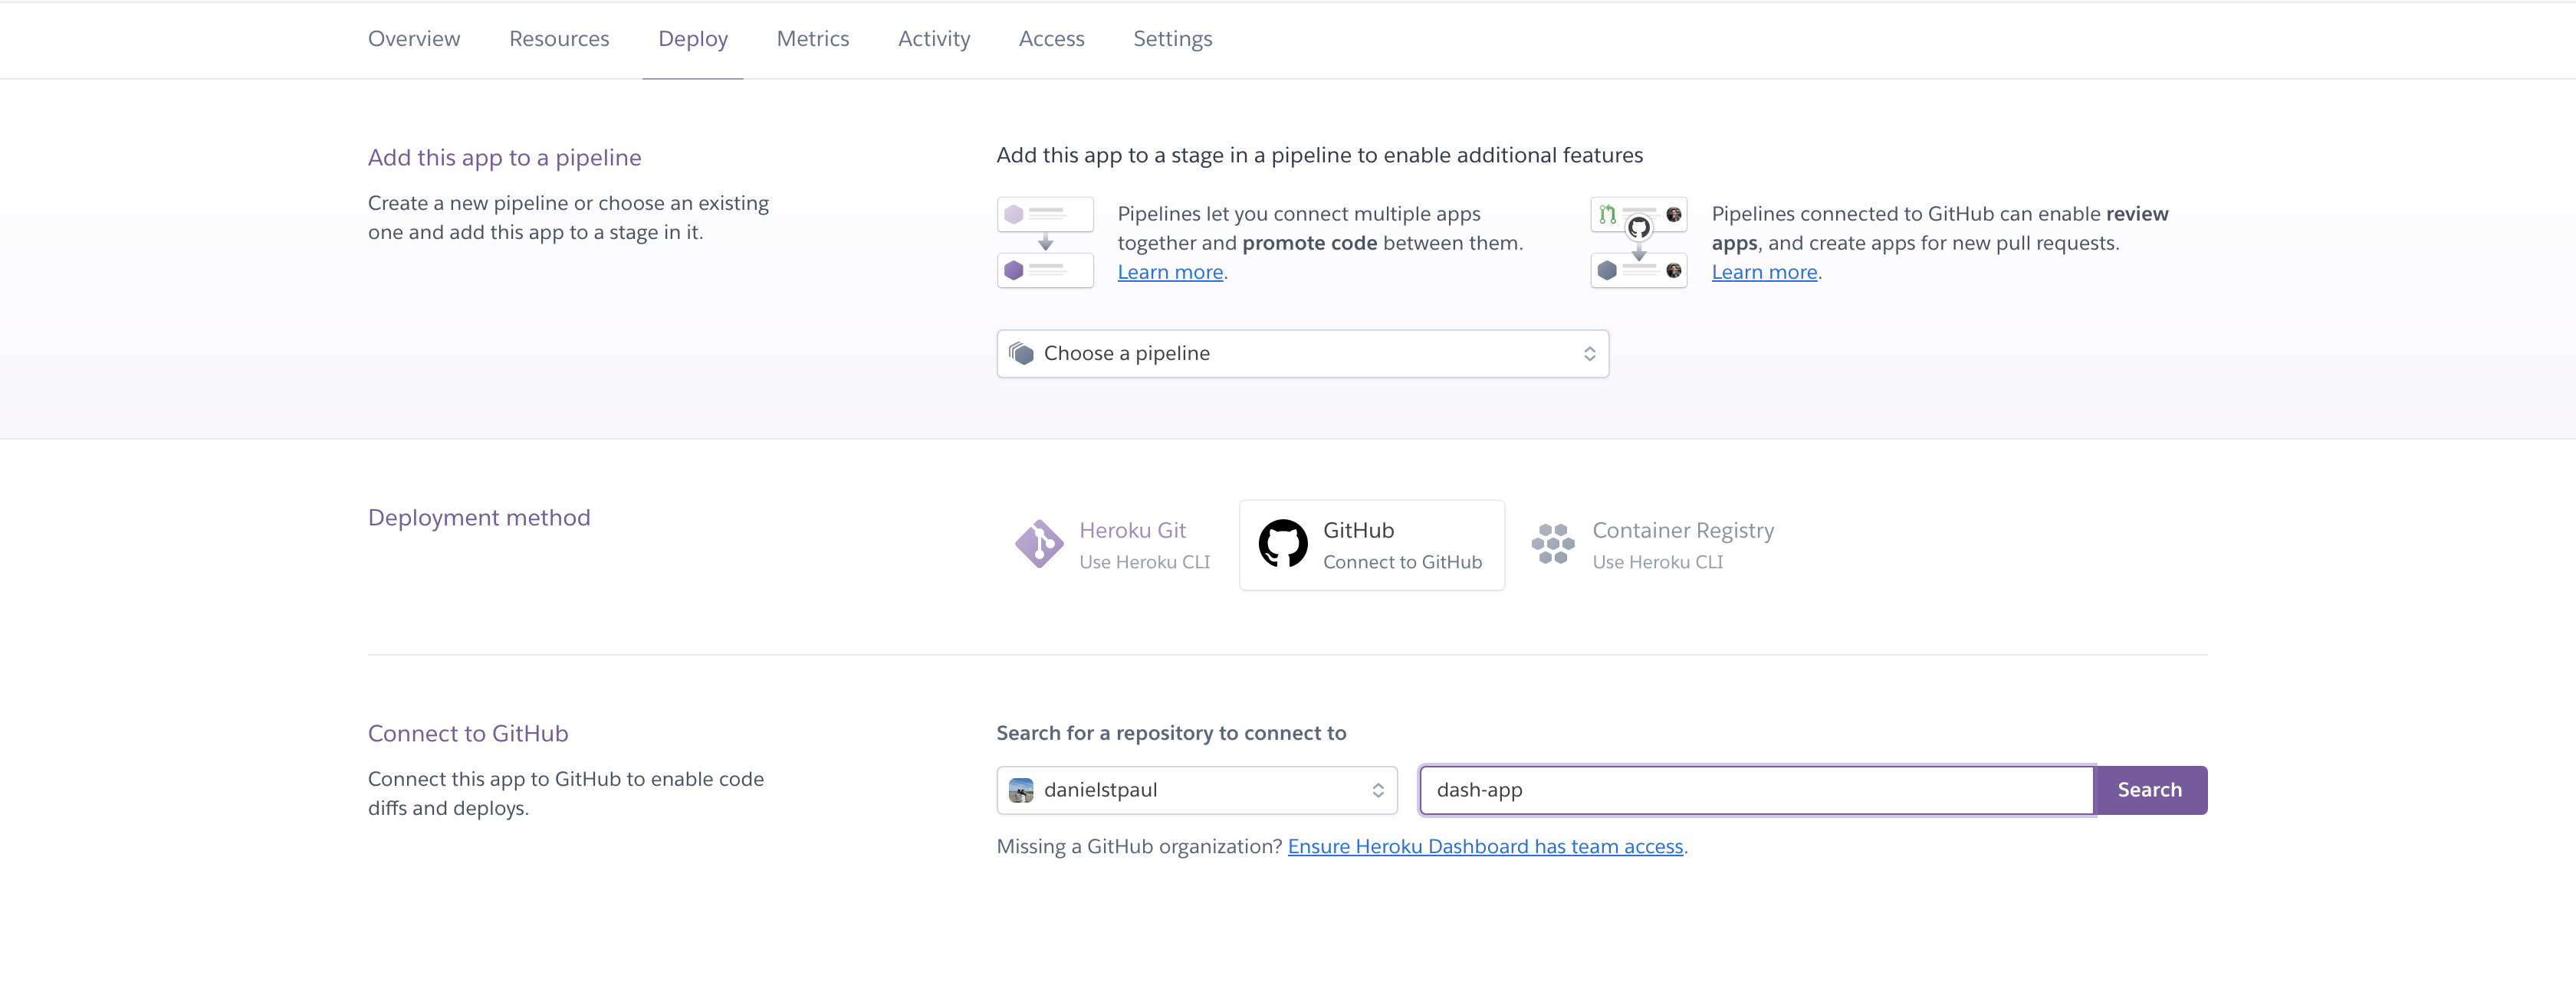Click the account dropdown chevron arrows
Viewport: 2576px width, 988px height.
(x=1378, y=790)
